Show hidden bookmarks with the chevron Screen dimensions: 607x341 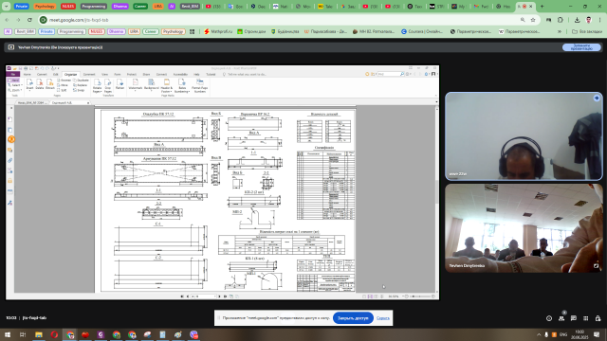tap(560, 31)
